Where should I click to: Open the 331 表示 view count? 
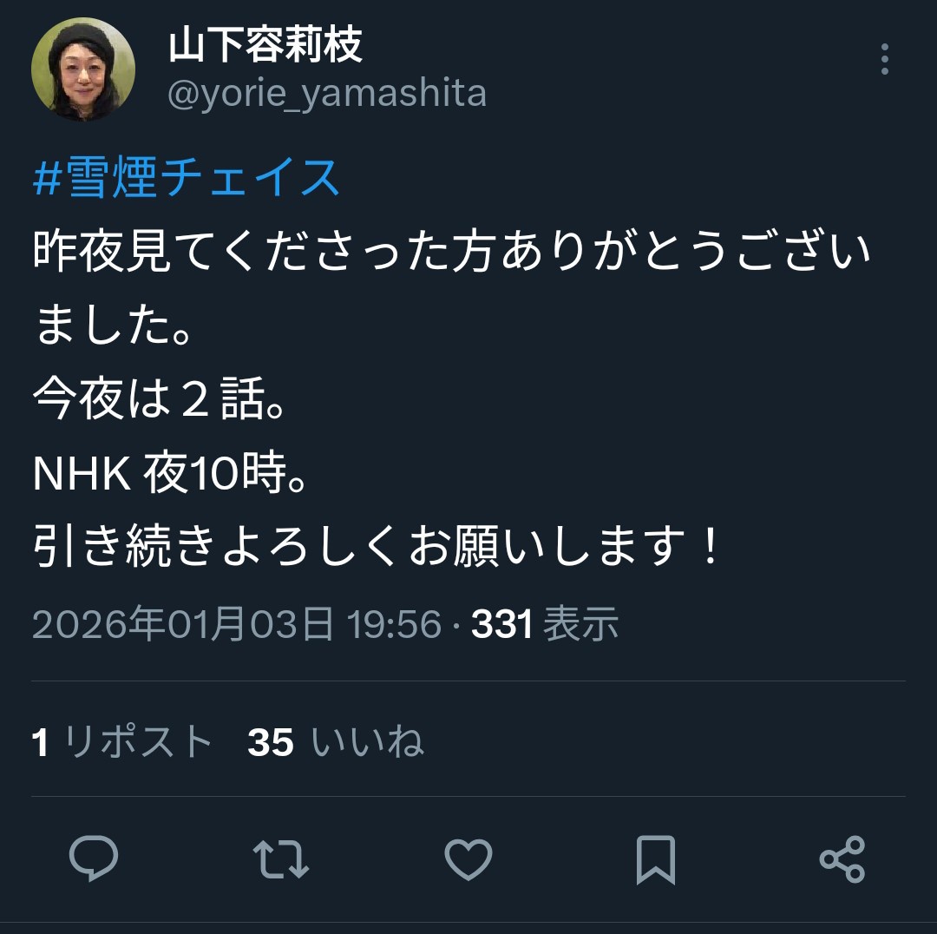[544, 624]
